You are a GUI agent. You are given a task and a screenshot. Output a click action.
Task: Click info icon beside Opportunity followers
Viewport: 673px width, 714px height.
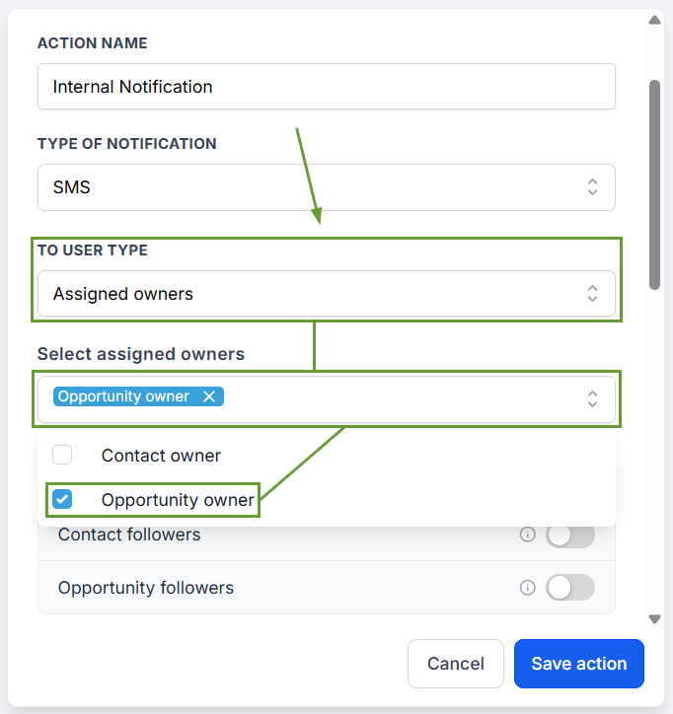click(x=527, y=588)
